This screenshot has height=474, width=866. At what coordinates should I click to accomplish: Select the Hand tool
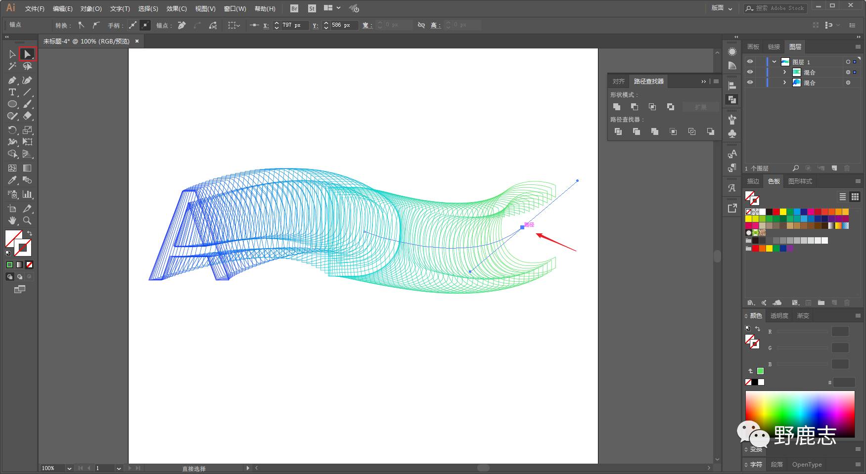coord(12,220)
